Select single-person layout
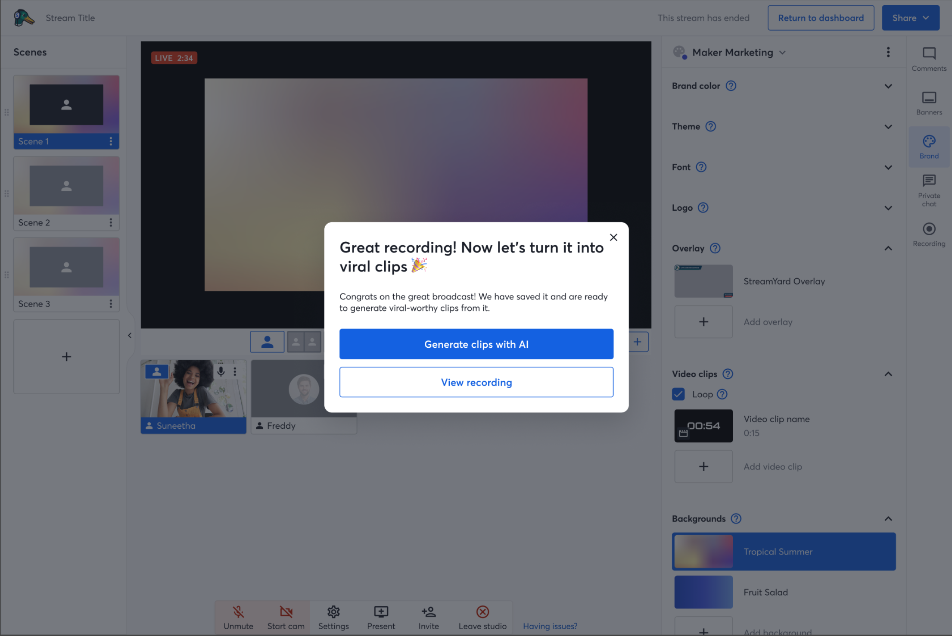Screen dimensions: 952x636 (x=267, y=342)
